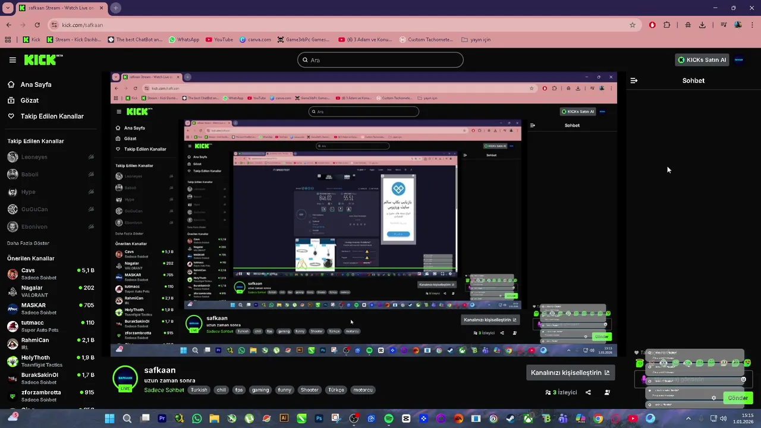Click the share stream icon
The image size is (761, 428).
tap(588, 392)
